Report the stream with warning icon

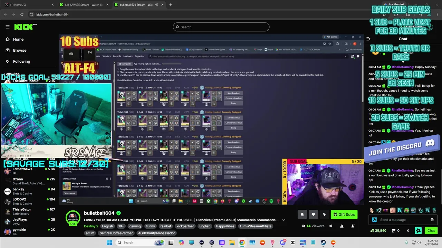pyautogui.click(x=342, y=226)
